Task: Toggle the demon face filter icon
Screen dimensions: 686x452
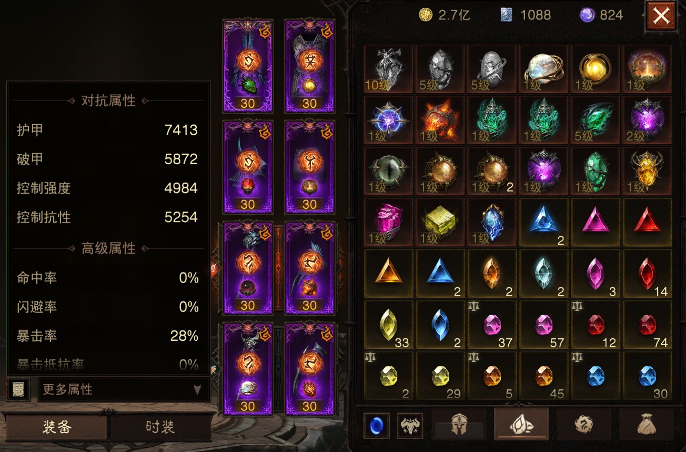Action: 410,426
